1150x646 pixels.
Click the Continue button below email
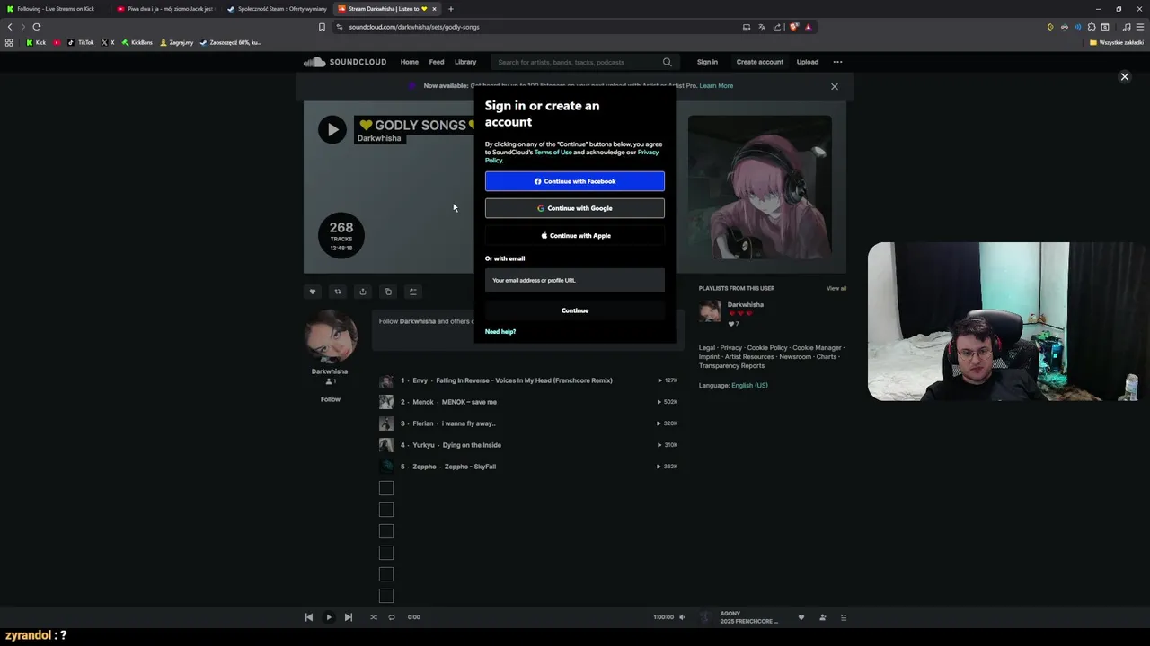[575, 310]
